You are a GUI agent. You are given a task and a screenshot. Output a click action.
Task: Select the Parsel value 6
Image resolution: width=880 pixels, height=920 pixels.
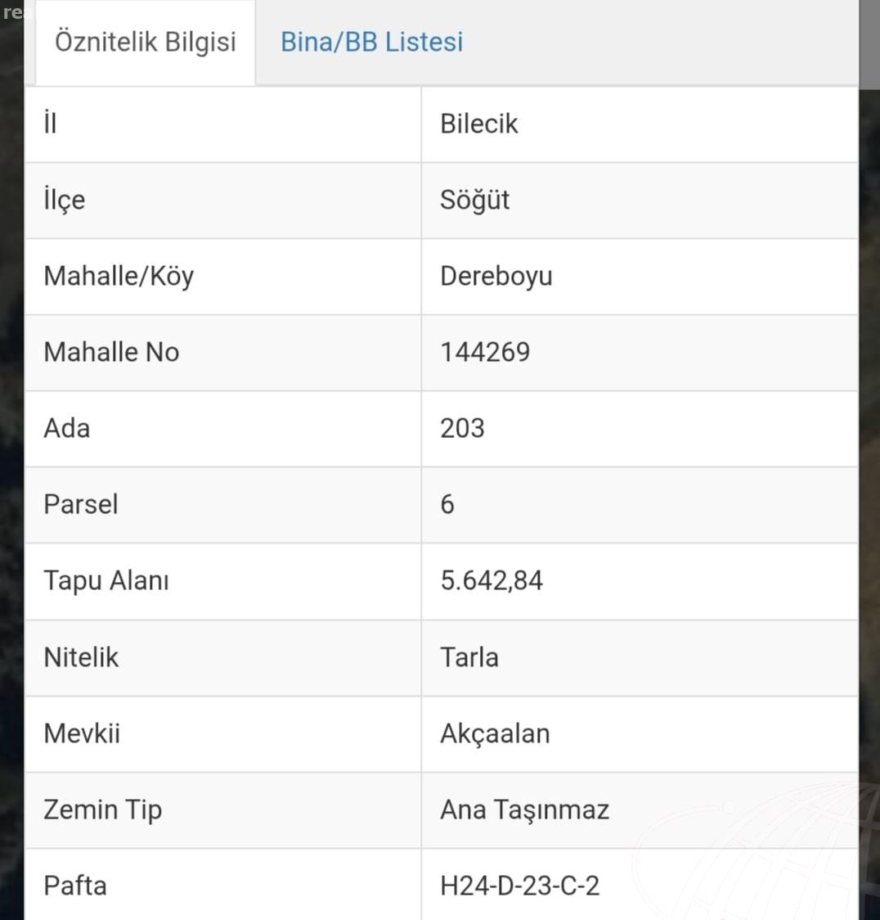[447, 504]
